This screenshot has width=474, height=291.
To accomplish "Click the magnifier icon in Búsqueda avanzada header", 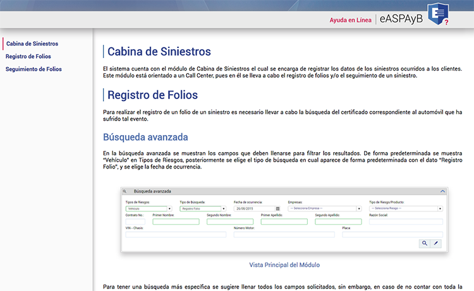I will [125, 191].
